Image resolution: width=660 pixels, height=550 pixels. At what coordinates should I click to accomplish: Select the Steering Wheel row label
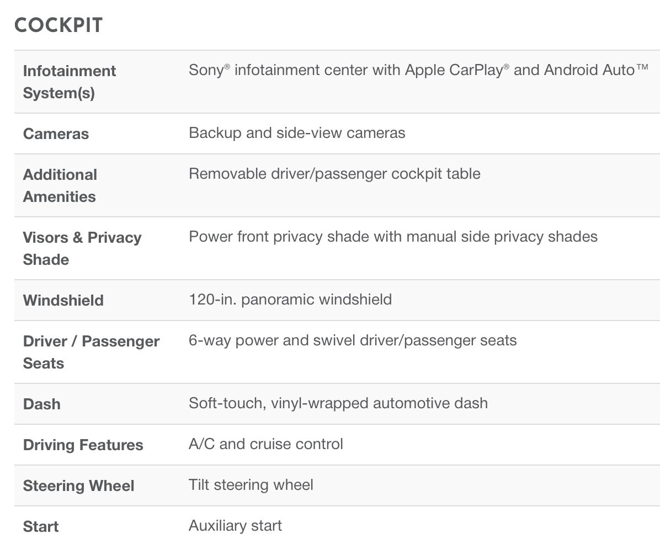click(x=79, y=486)
